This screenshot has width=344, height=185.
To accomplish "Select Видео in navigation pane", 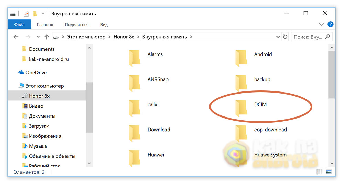I will (x=36, y=106).
